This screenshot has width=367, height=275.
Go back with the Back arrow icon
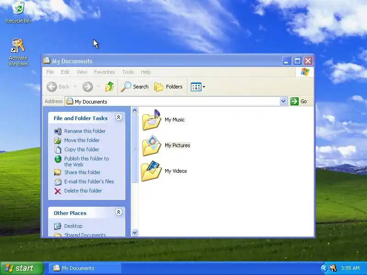[51, 87]
